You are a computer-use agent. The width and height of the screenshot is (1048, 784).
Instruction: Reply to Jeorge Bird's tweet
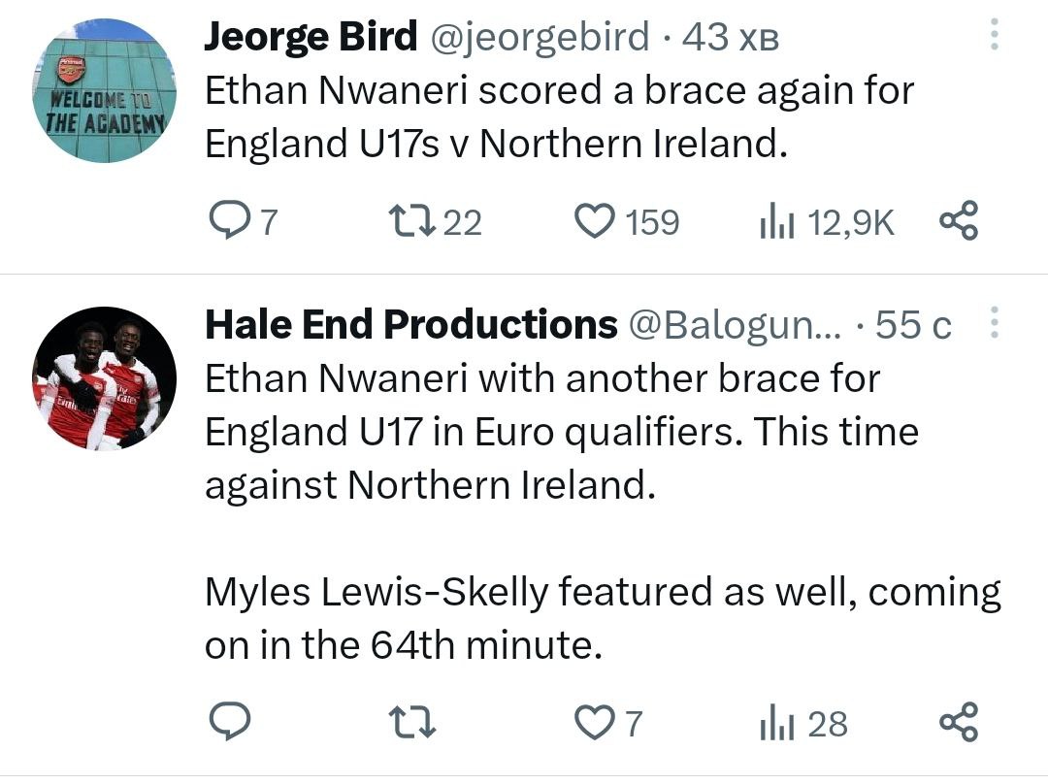pyautogui.click(x=231, y=222)
